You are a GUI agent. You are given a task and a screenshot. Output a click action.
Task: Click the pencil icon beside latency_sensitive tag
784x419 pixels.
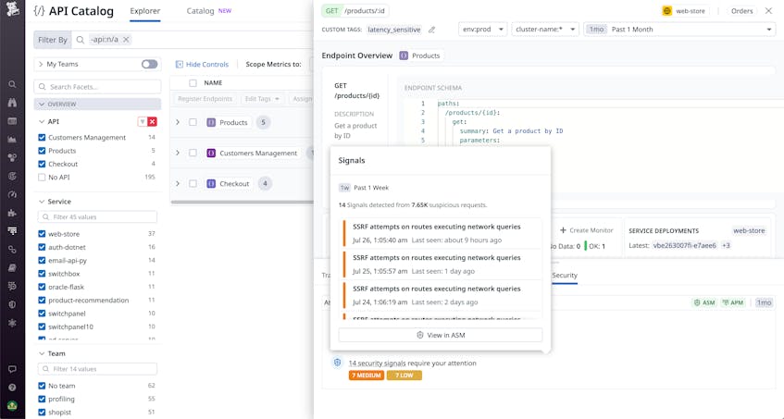click(431, 30)
